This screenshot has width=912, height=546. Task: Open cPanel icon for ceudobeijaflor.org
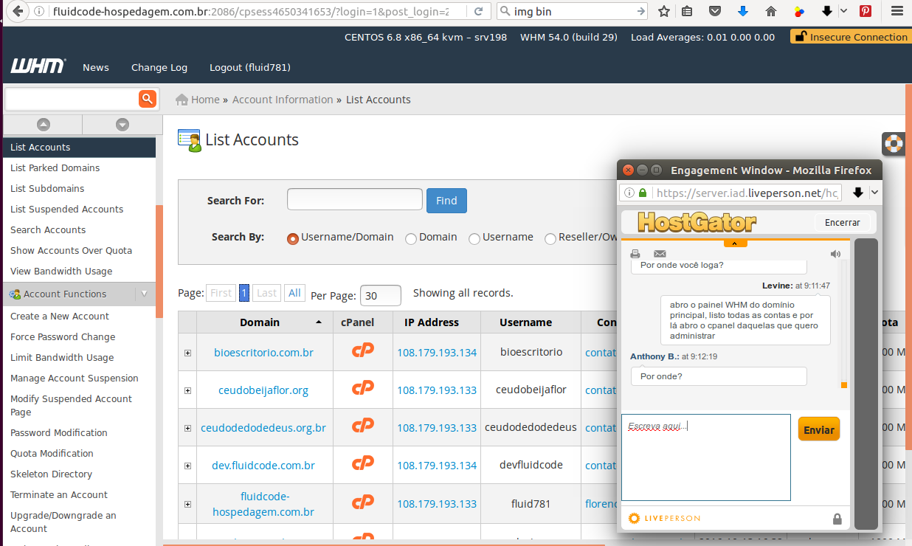tap(362, 388)
